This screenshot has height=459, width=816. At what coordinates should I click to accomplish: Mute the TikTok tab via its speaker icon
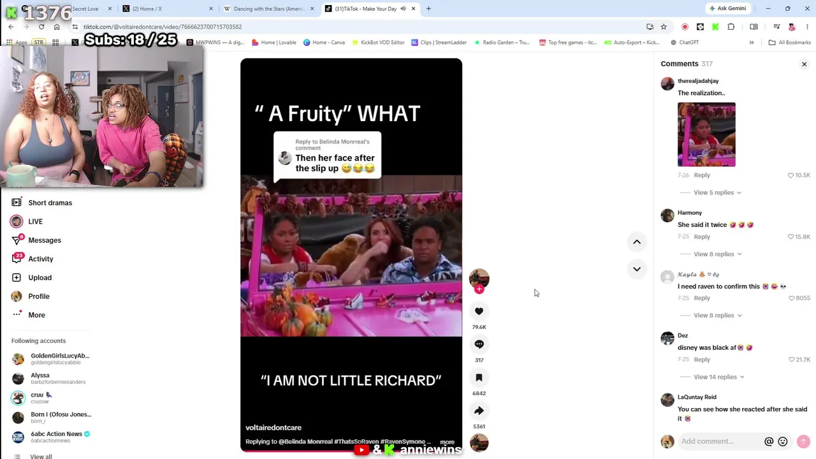pos(403,9)
